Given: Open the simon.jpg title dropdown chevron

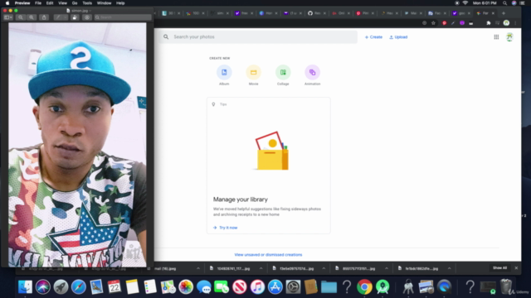Looking at the screenshot, I should [x=90, y=11].
